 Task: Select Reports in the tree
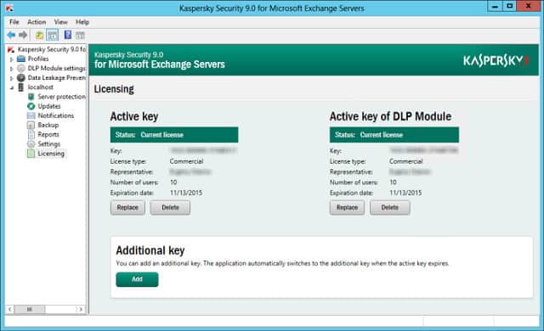point(48,134)
